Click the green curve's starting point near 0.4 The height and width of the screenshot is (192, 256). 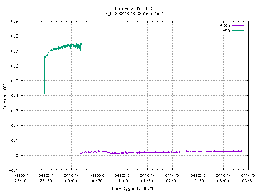click(x=44, y=93)
